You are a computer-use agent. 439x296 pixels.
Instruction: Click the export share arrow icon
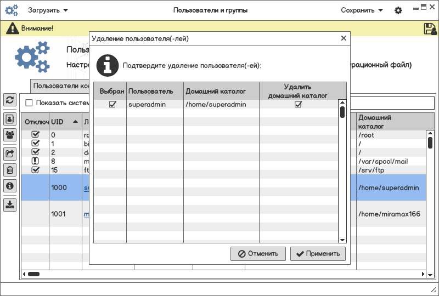10,154
